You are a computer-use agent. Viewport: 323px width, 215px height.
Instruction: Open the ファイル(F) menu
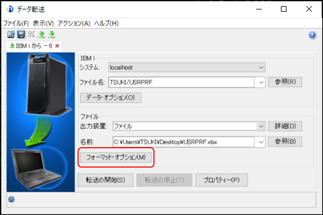[x=16, y=24]
